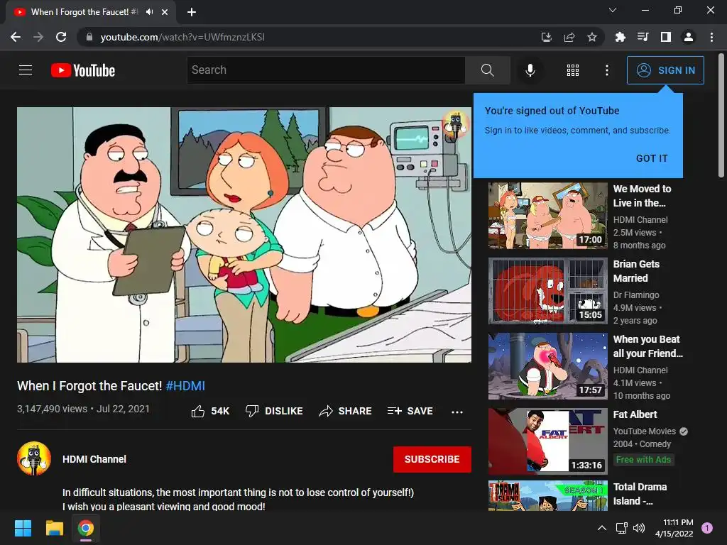Open YouTube settings three-dot menu
Viewport: 727px width, 545px height.
click(607, 70)
